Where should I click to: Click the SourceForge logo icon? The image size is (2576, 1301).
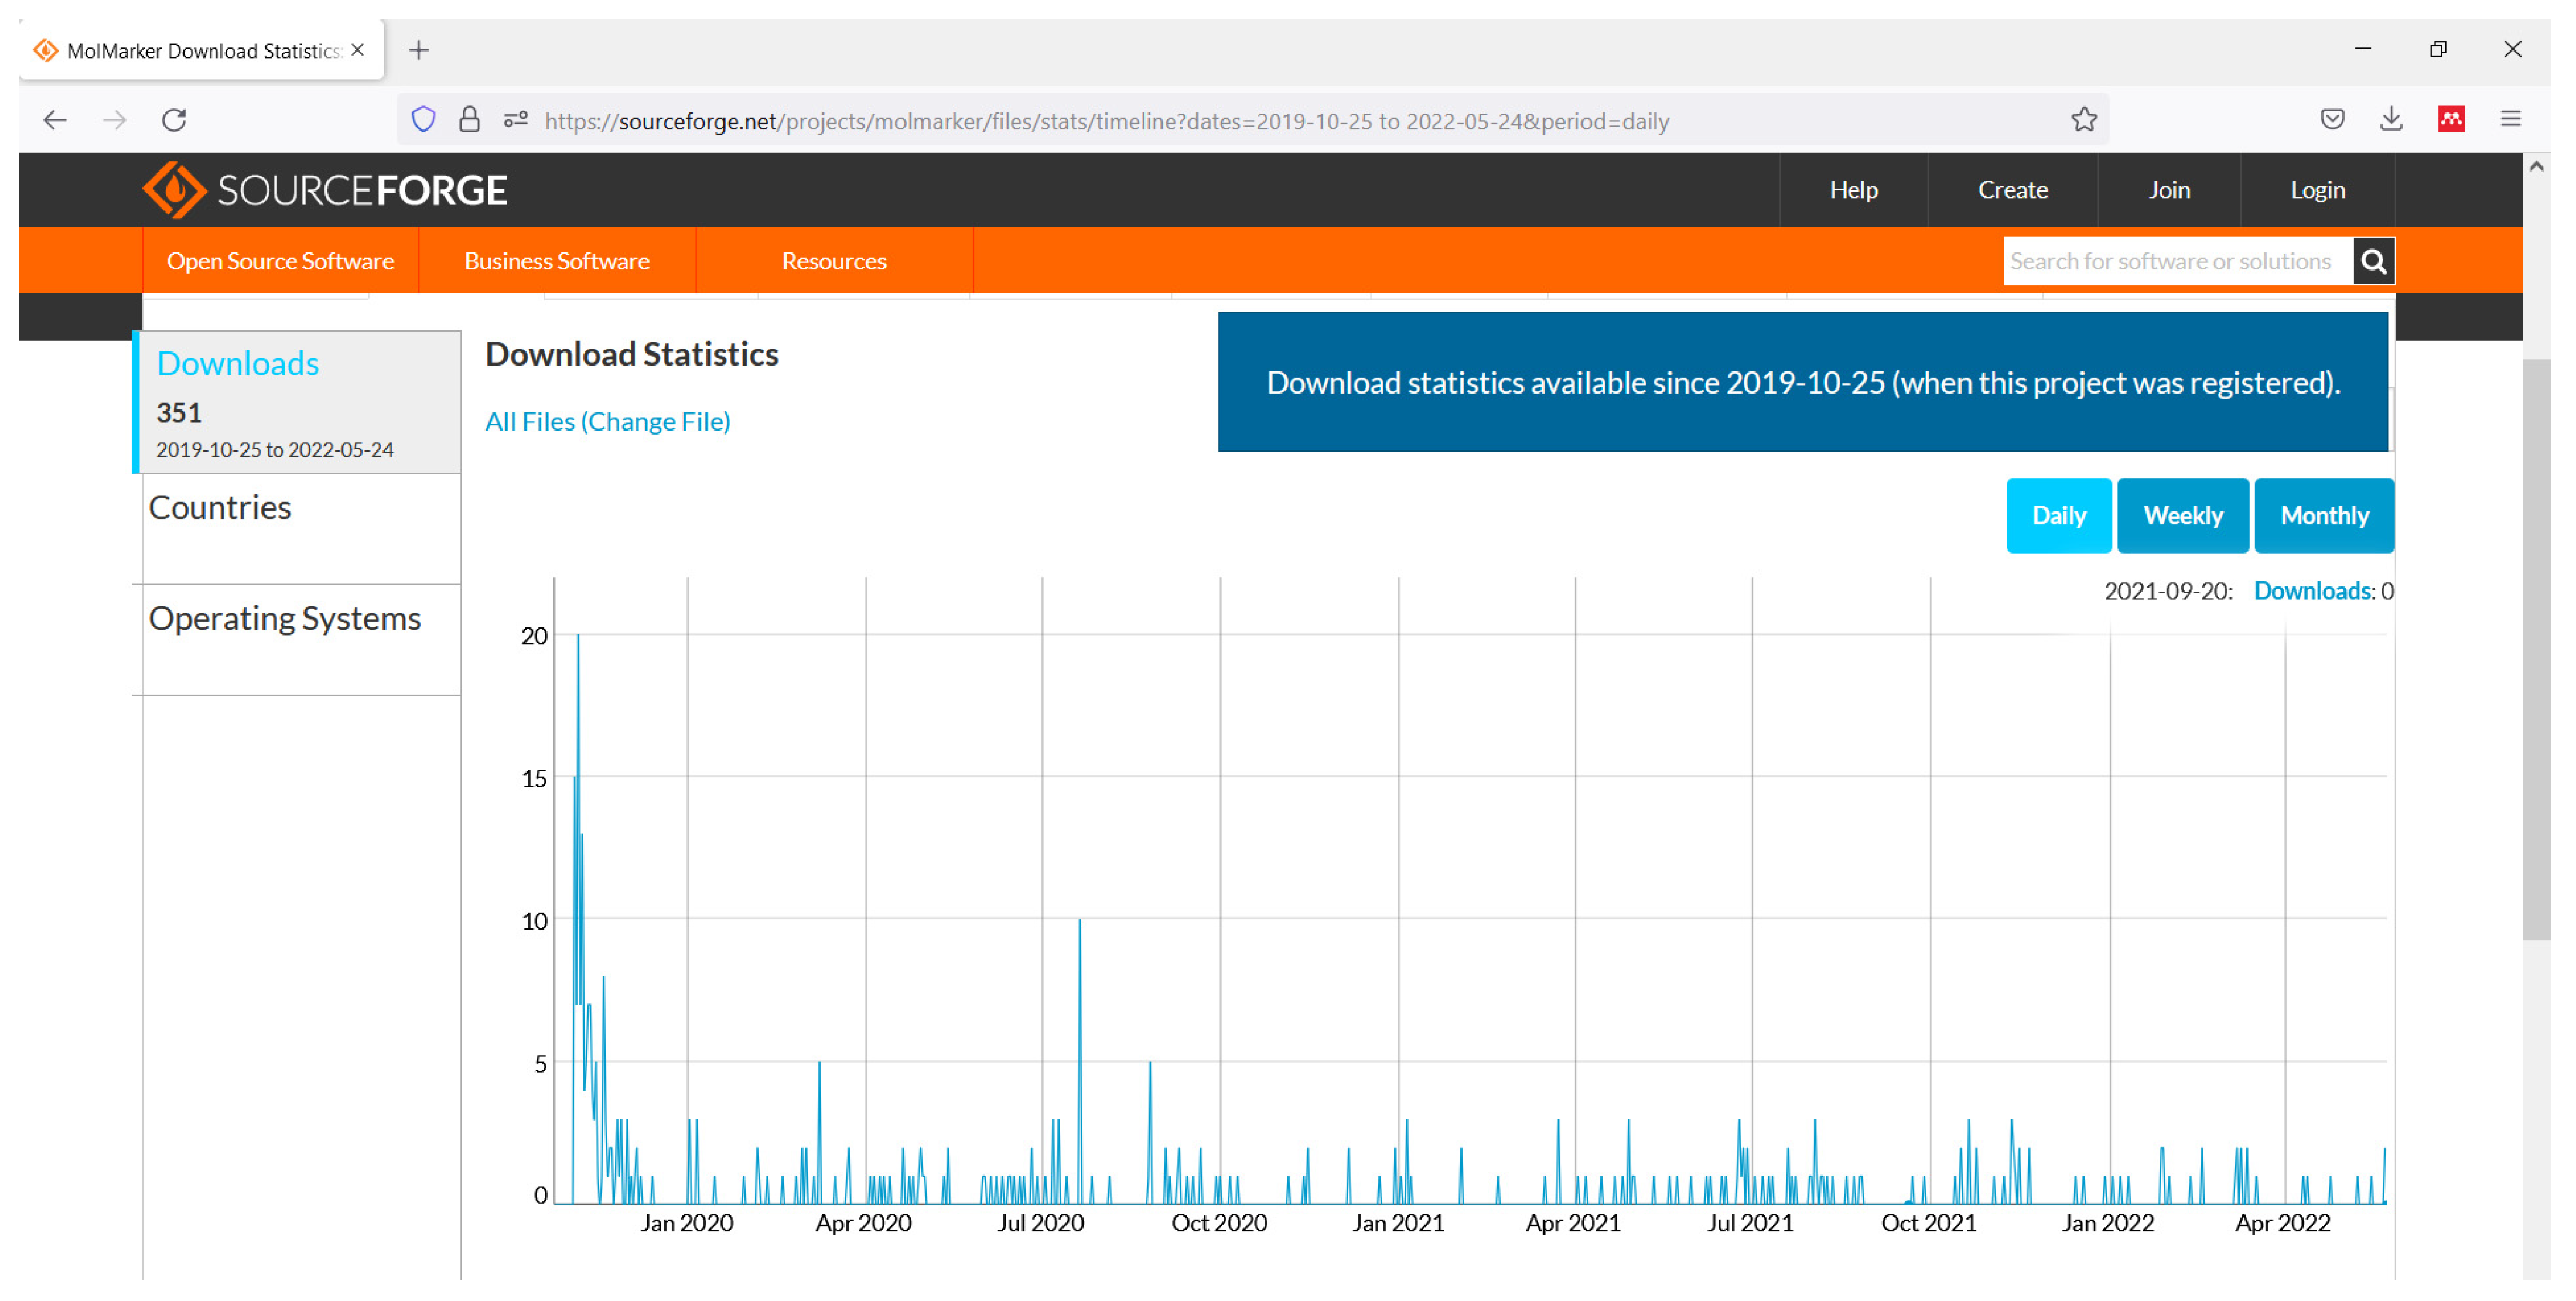(x=174, y=190)
